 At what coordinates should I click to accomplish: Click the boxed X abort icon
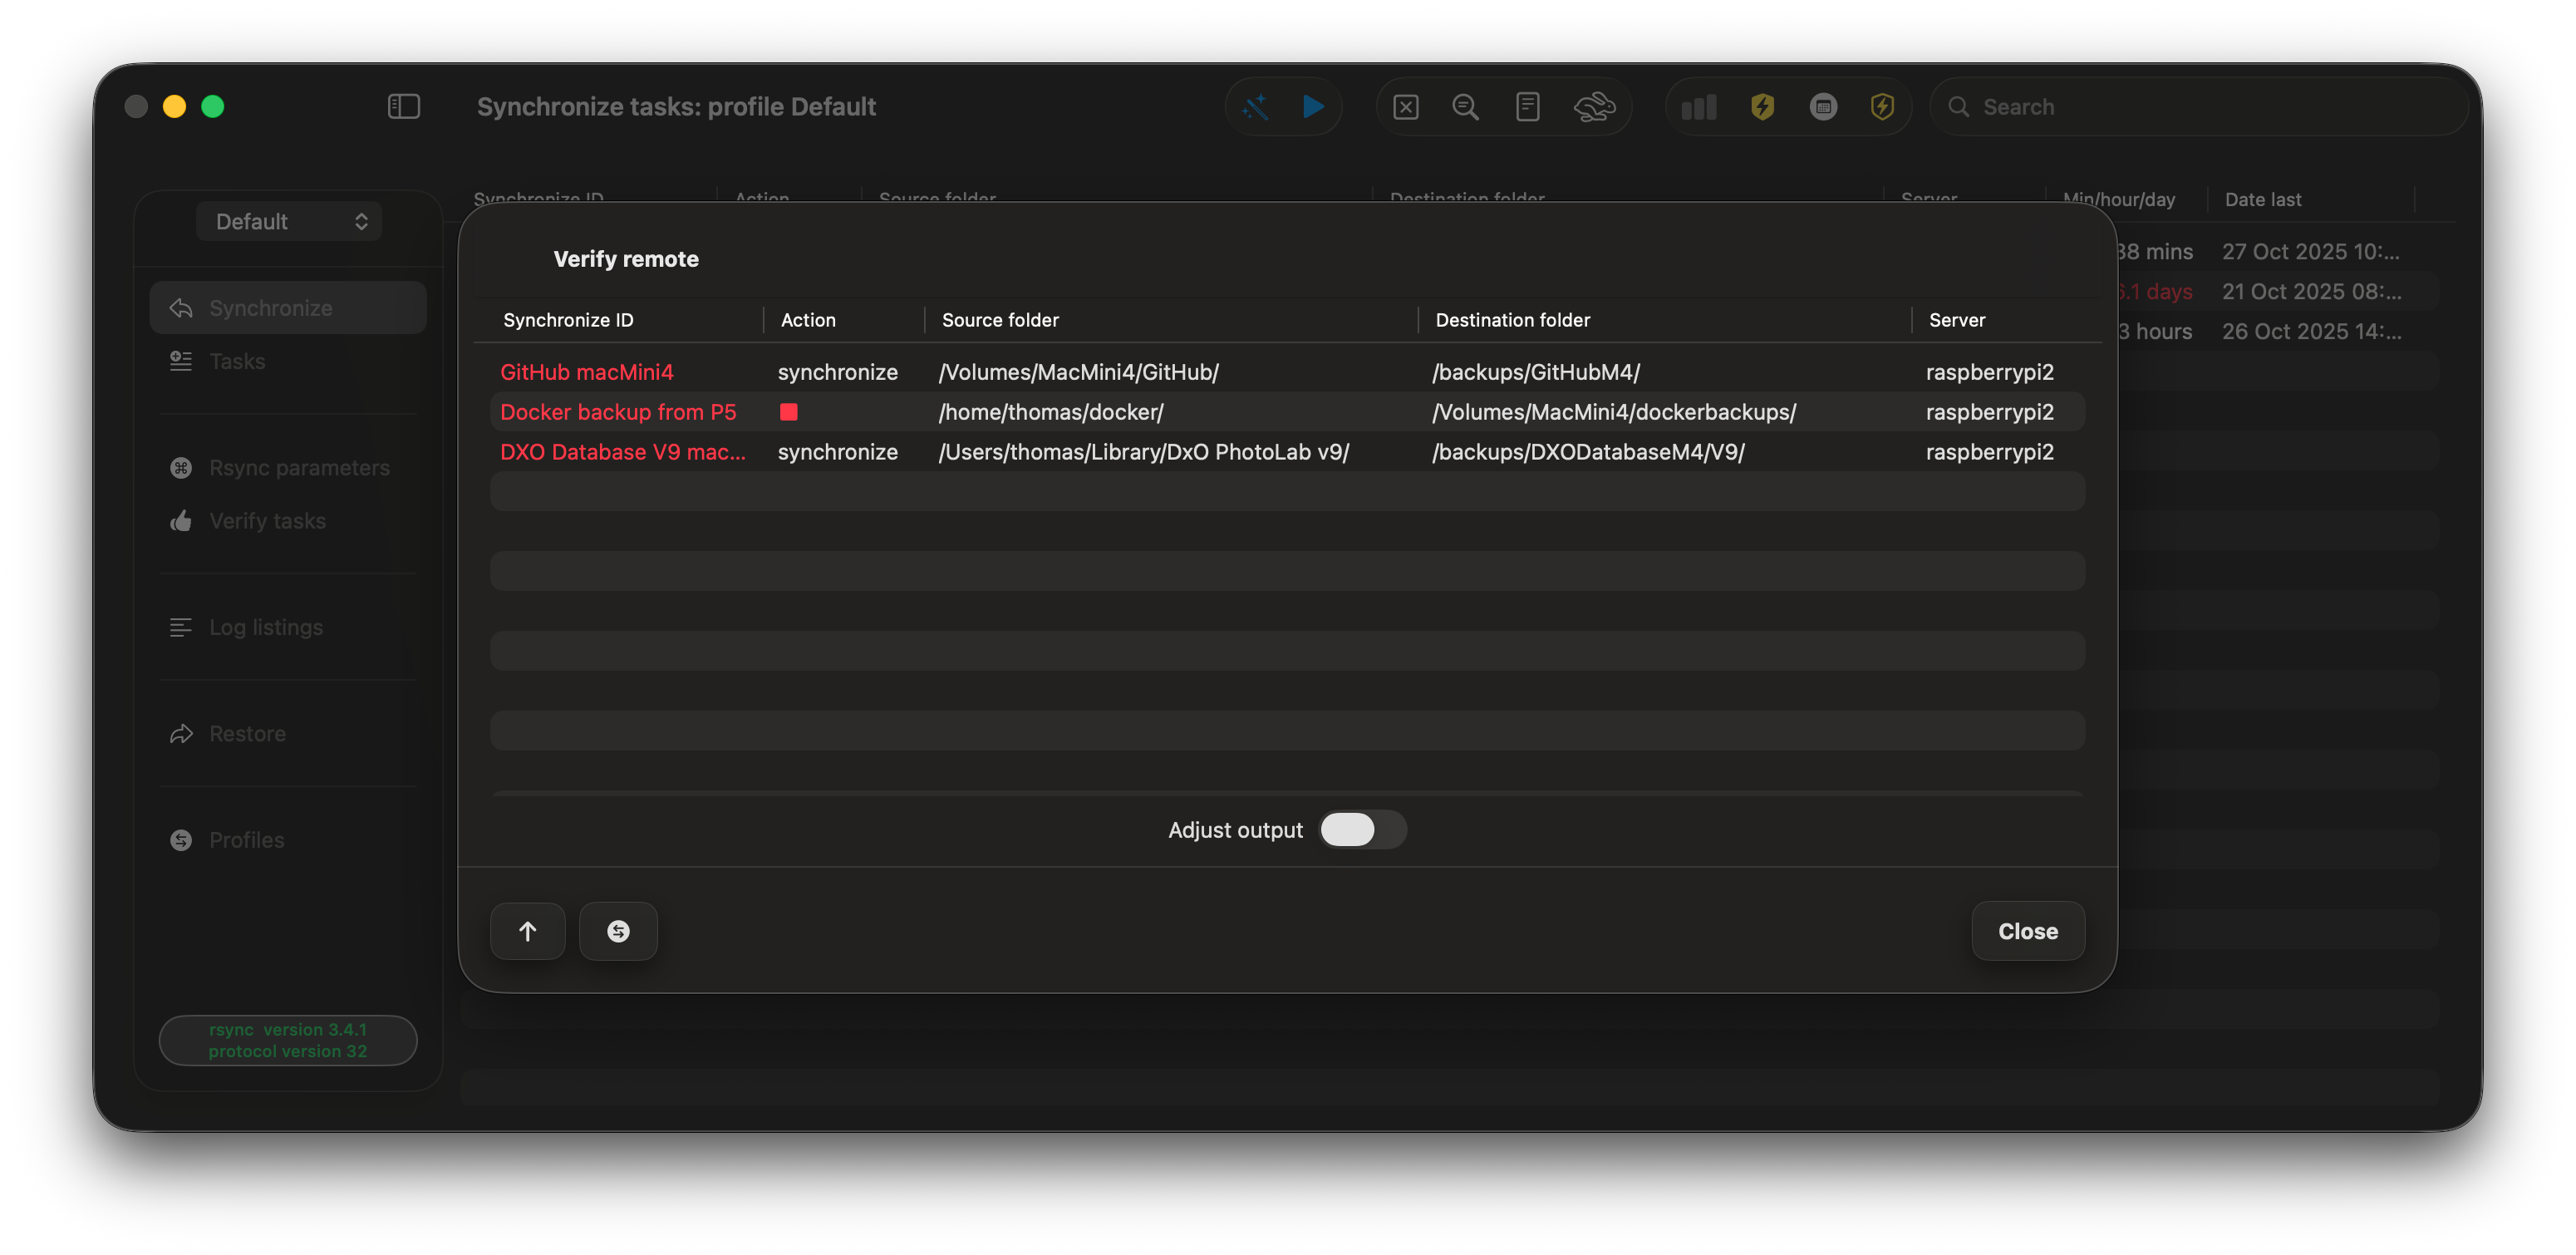click(x=1405, y=106)
